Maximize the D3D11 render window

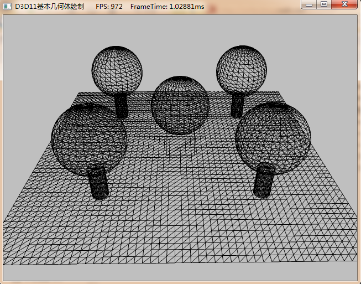pyautogui.click(x=324, y=4)
